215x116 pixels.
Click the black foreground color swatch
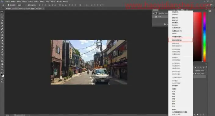point(2,74)
